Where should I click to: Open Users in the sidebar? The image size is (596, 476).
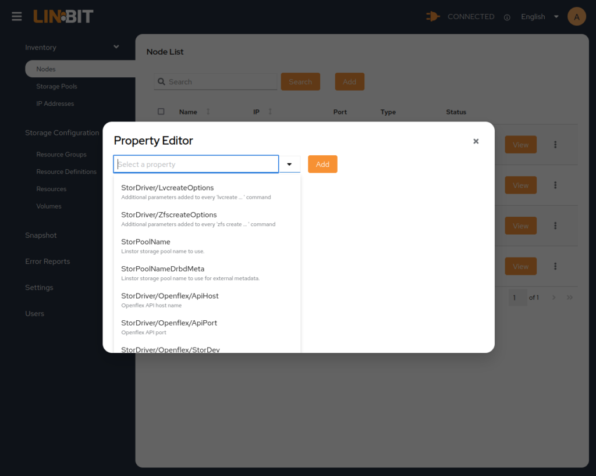pos(34,314)
